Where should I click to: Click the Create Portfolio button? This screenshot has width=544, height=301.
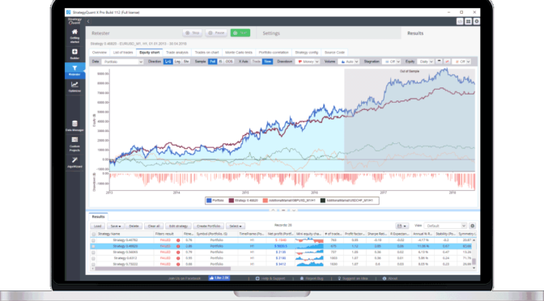coord(209,226)
